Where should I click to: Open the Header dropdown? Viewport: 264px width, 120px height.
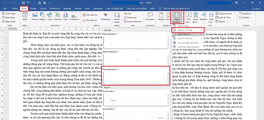point(161,17)
